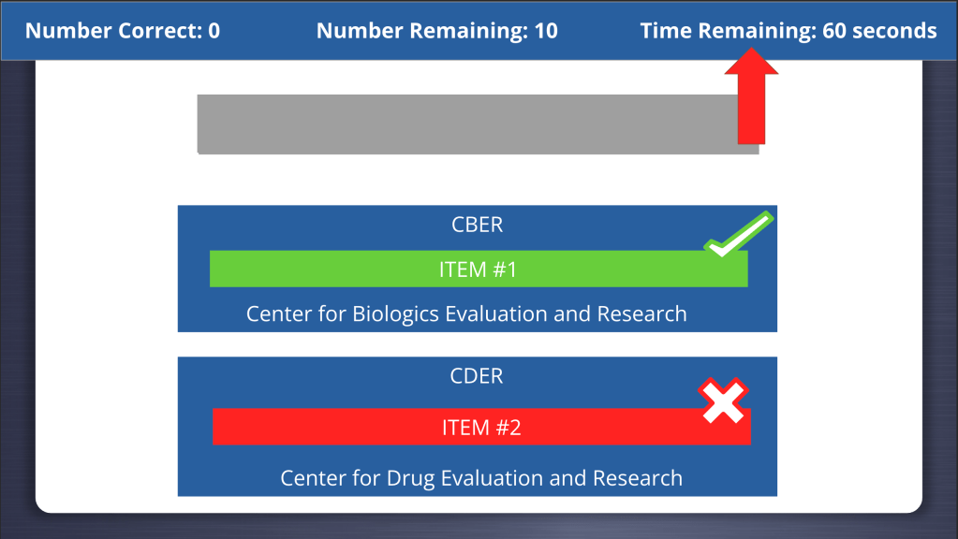This screenshot has width=958, height=539.
Task: Click the CDER acronym heading
Action: coord(478,376)
